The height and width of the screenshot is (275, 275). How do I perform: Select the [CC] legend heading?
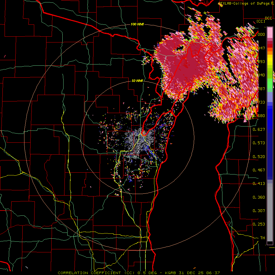pos(261,21)
